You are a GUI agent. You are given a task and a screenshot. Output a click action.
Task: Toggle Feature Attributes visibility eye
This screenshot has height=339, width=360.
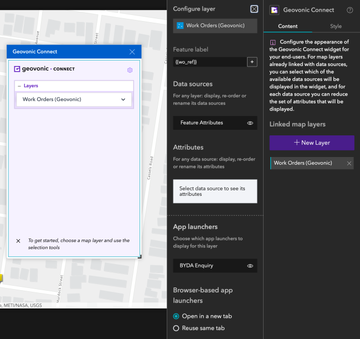click(250, 123)
